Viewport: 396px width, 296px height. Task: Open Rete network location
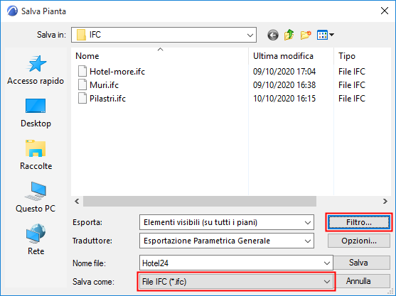coord(36,239)
